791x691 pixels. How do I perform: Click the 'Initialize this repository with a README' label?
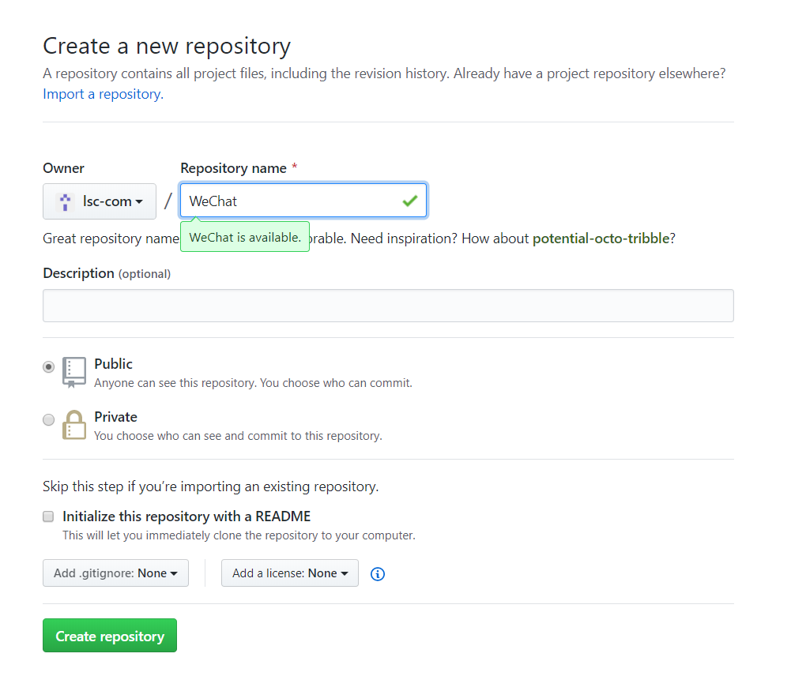point(186,516)
